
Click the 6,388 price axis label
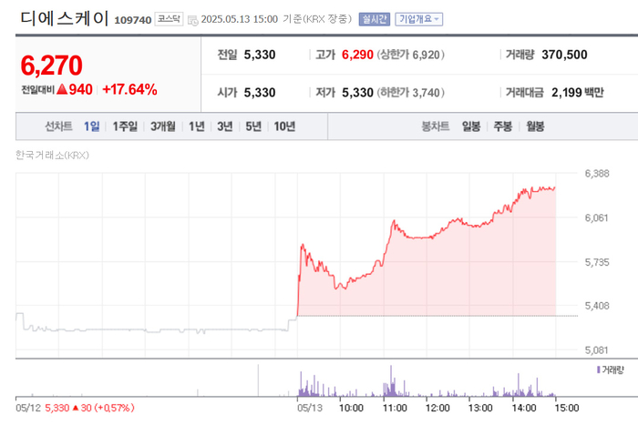pyautogui.click(x=597, y=174)
